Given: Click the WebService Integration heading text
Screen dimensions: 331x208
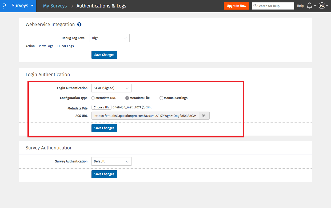Looking at the screenshot, I should tap(50, 25).
